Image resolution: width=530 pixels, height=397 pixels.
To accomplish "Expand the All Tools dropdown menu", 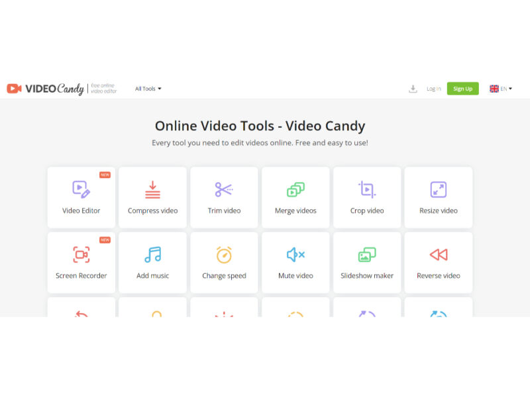I will [x=148, y=89].
